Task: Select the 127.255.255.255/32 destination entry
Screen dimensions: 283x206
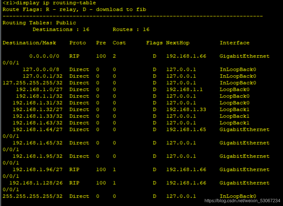Action: (x=33, y=83)
